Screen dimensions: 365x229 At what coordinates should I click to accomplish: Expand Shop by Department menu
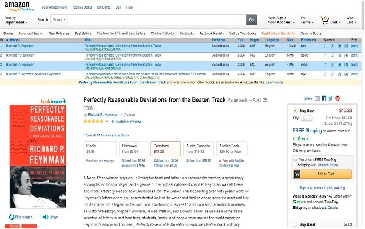16,20
